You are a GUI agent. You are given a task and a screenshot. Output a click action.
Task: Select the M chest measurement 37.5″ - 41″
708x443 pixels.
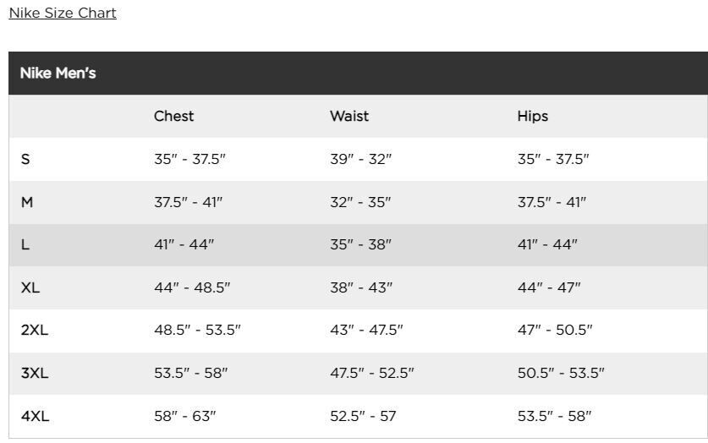[x=188, y=202]
